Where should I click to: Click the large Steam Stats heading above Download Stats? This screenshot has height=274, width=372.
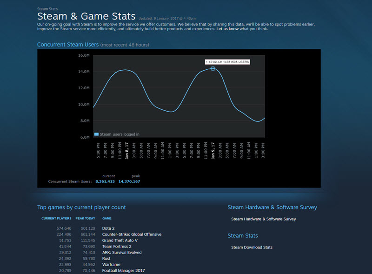click(x=243, y=236)
